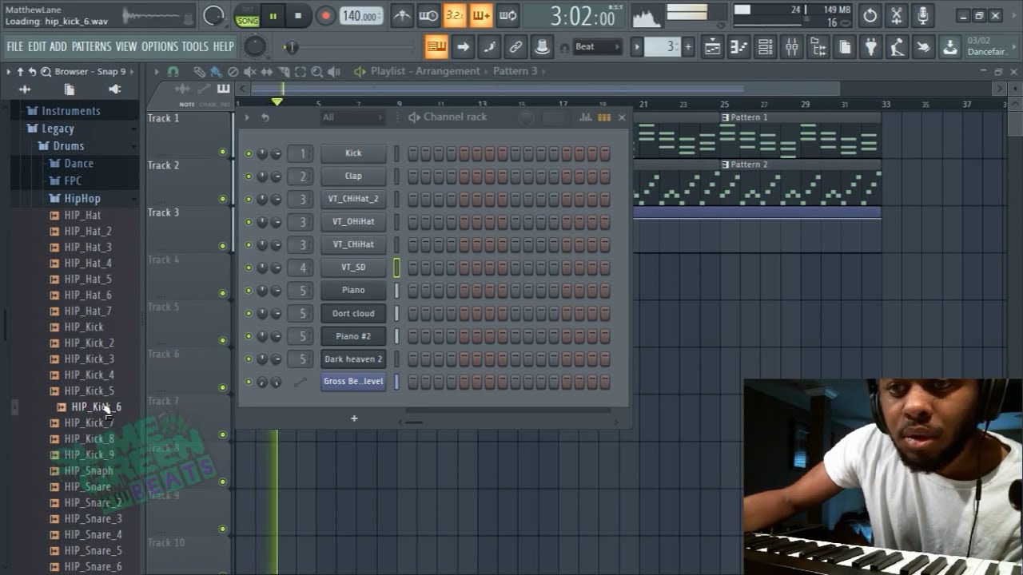
Task: Select the playlist Mute tool
Action: [250, 72]
